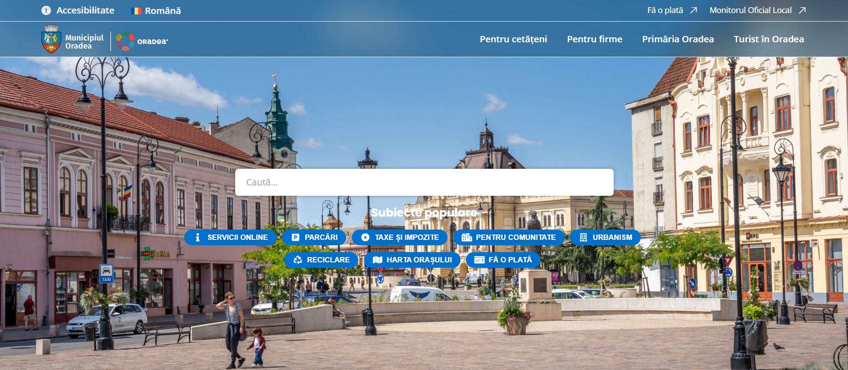This screenshot has height=370, width=848.
Task: Click the Taxe și Impozite button
Action: 400,237
